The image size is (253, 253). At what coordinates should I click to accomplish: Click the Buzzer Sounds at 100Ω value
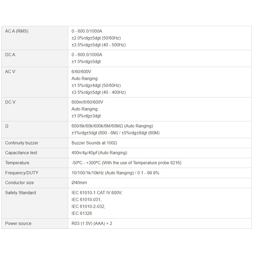pos(94,143)
